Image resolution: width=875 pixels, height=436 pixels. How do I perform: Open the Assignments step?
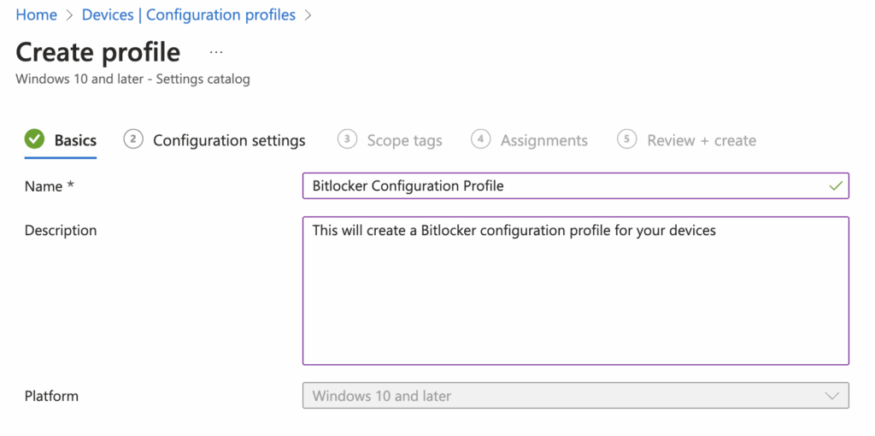coord(543,140)
